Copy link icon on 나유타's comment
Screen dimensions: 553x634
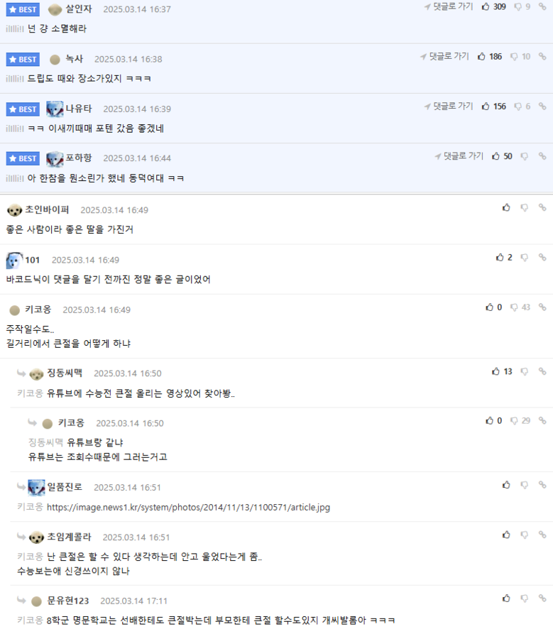point(542,106)
